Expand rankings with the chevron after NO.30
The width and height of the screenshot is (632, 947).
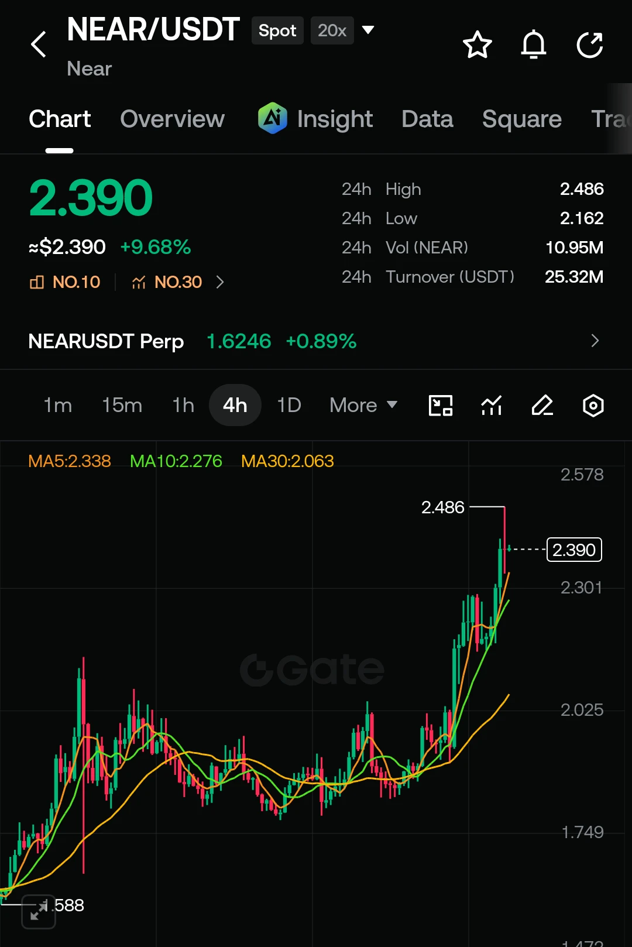point(220,282)
